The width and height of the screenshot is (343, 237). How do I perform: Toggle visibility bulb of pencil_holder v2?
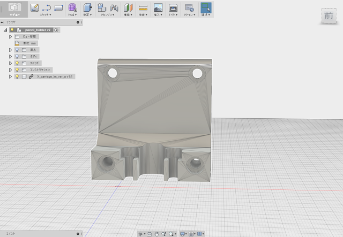tap(12, 30)
